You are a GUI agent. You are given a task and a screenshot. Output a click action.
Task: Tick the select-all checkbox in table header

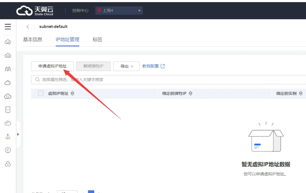[41, 93]
